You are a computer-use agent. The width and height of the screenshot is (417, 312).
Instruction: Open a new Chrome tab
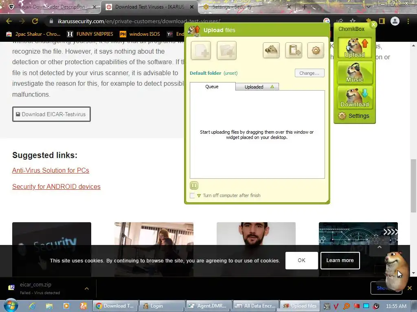click(305, 7)
